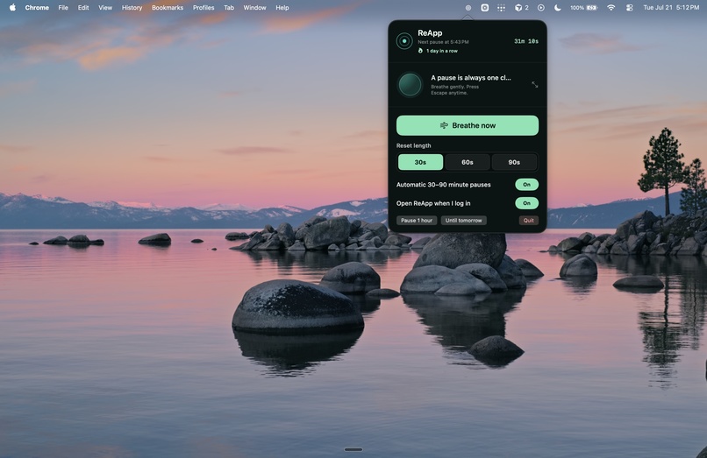Image resolution: width=707 pixels, height=458 pixels.
Task: Open the Bookmarks menu
Action: click(x=168, y=8)
